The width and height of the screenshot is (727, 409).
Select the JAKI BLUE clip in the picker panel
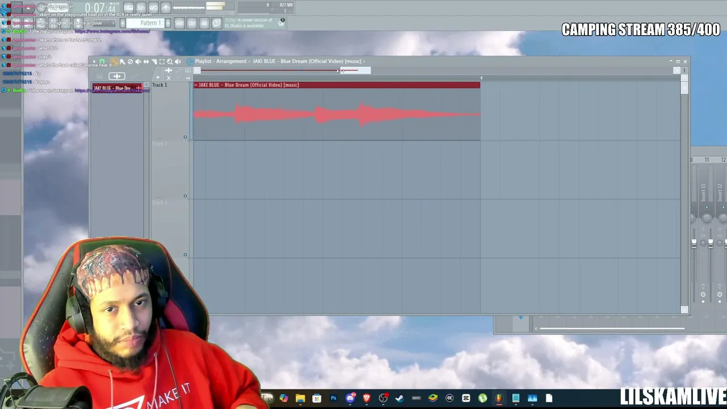pyautogui.click(x=117, y=88)
